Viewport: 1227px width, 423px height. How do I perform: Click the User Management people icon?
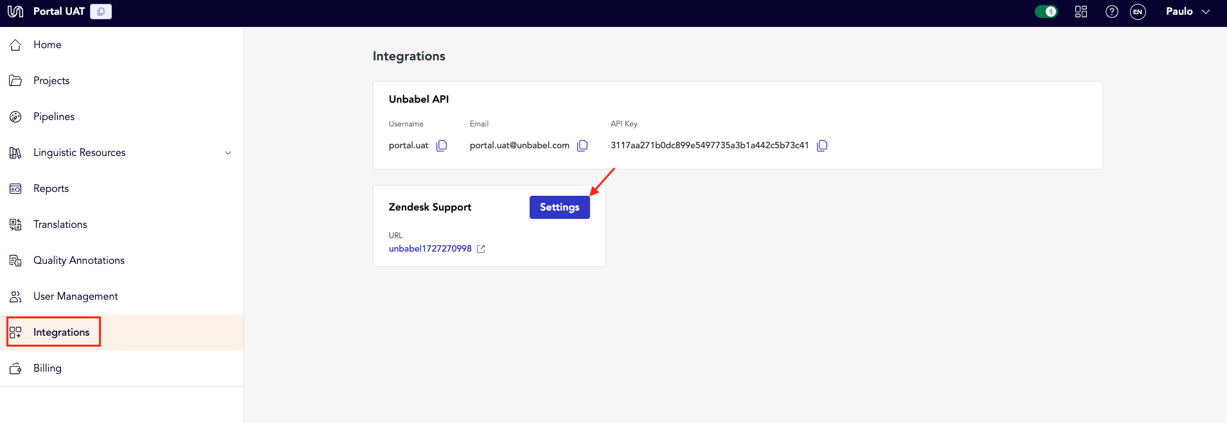(15, 297)
